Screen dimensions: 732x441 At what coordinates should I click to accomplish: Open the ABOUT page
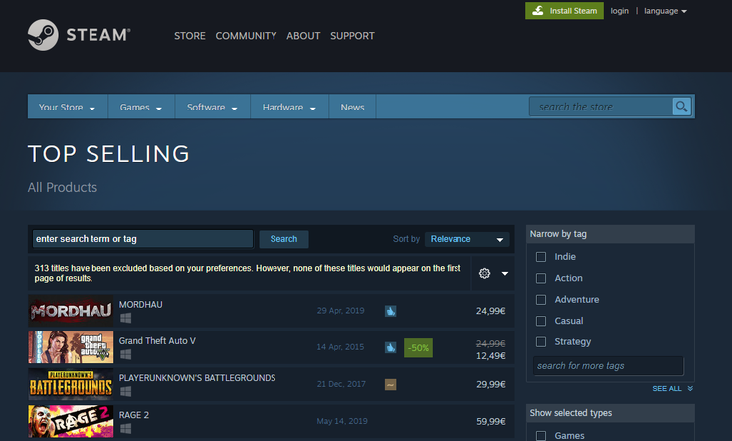(303, 36)
